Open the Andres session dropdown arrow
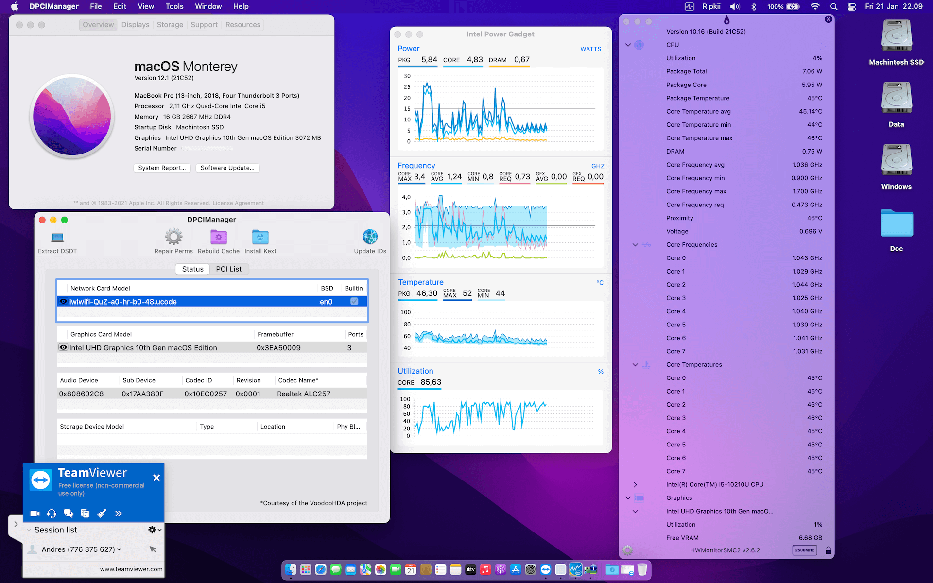933x583 pixels. tap(120, 549)
